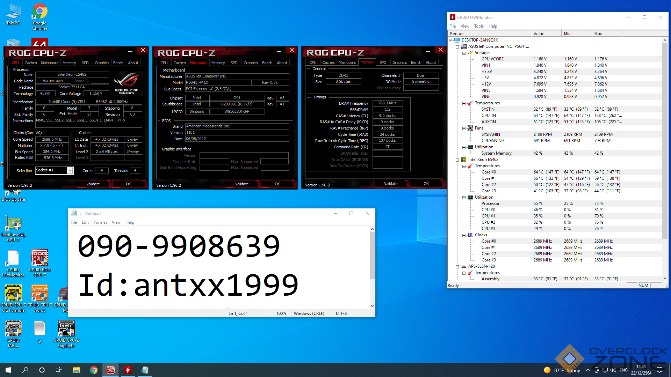Open Cortana circle icon on taskbar

[42, 370]
